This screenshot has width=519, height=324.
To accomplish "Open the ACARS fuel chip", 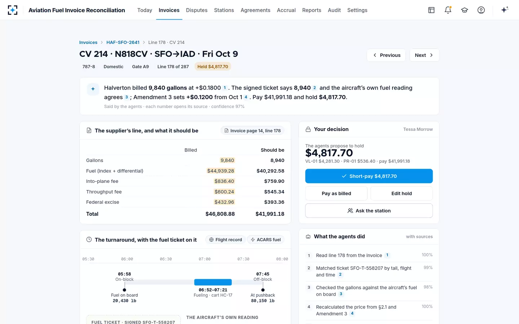I will (x=266, y=240).
